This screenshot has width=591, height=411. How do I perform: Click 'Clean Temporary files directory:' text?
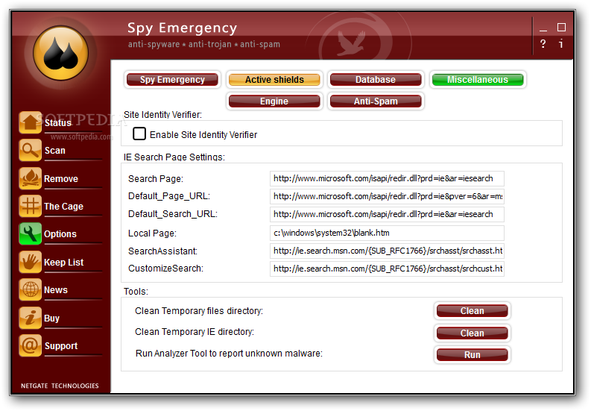pos(199,311)
